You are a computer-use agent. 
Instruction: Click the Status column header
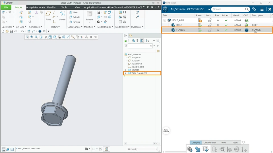point(198,15)
